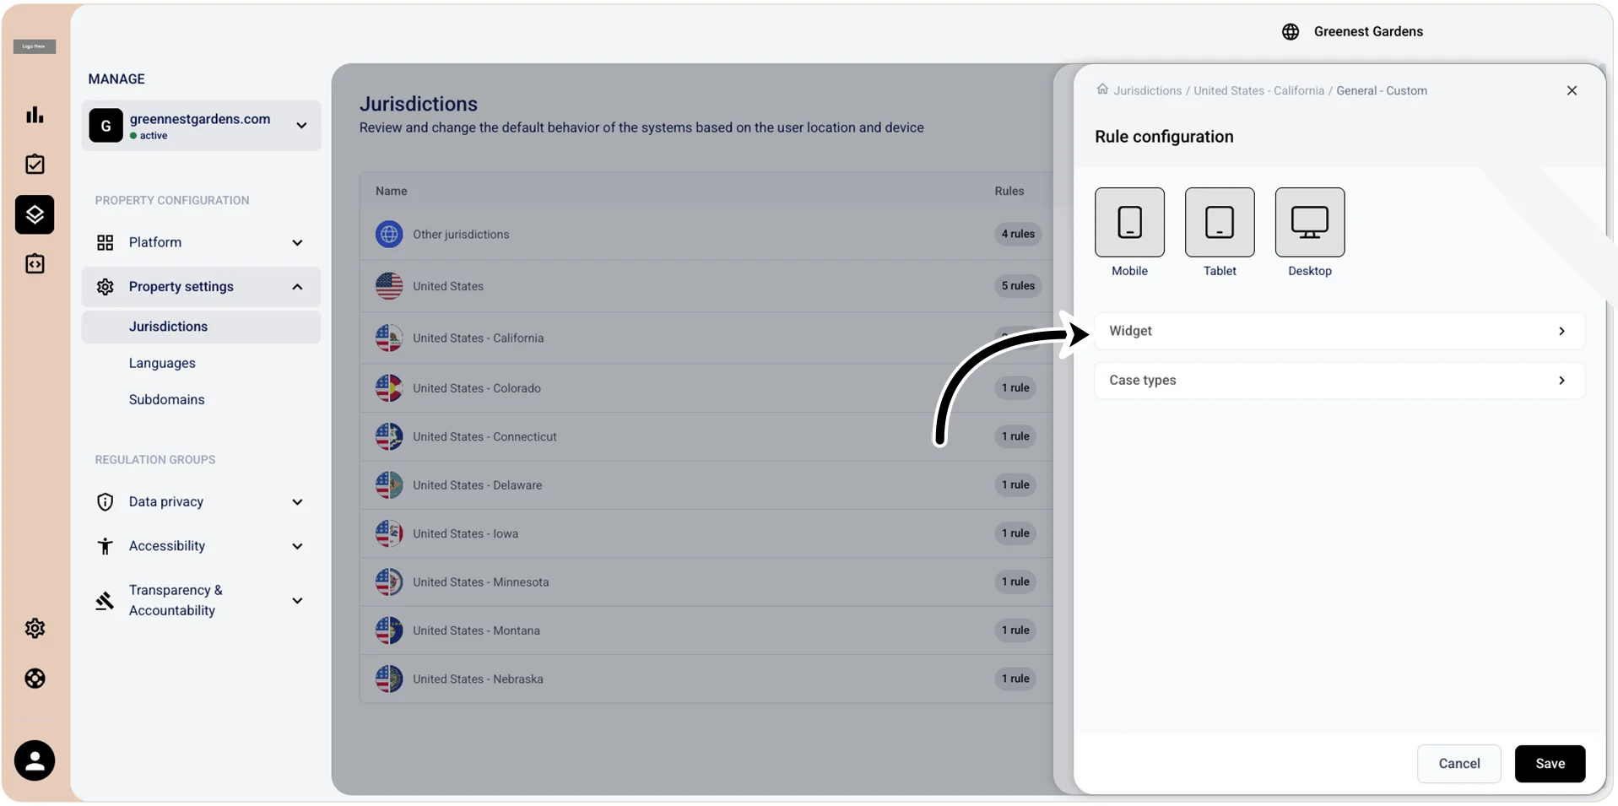This screenshot has width=1618, height=806.
Task: Open the checklist calendar icon in sidebar
Action: [35, 164]
